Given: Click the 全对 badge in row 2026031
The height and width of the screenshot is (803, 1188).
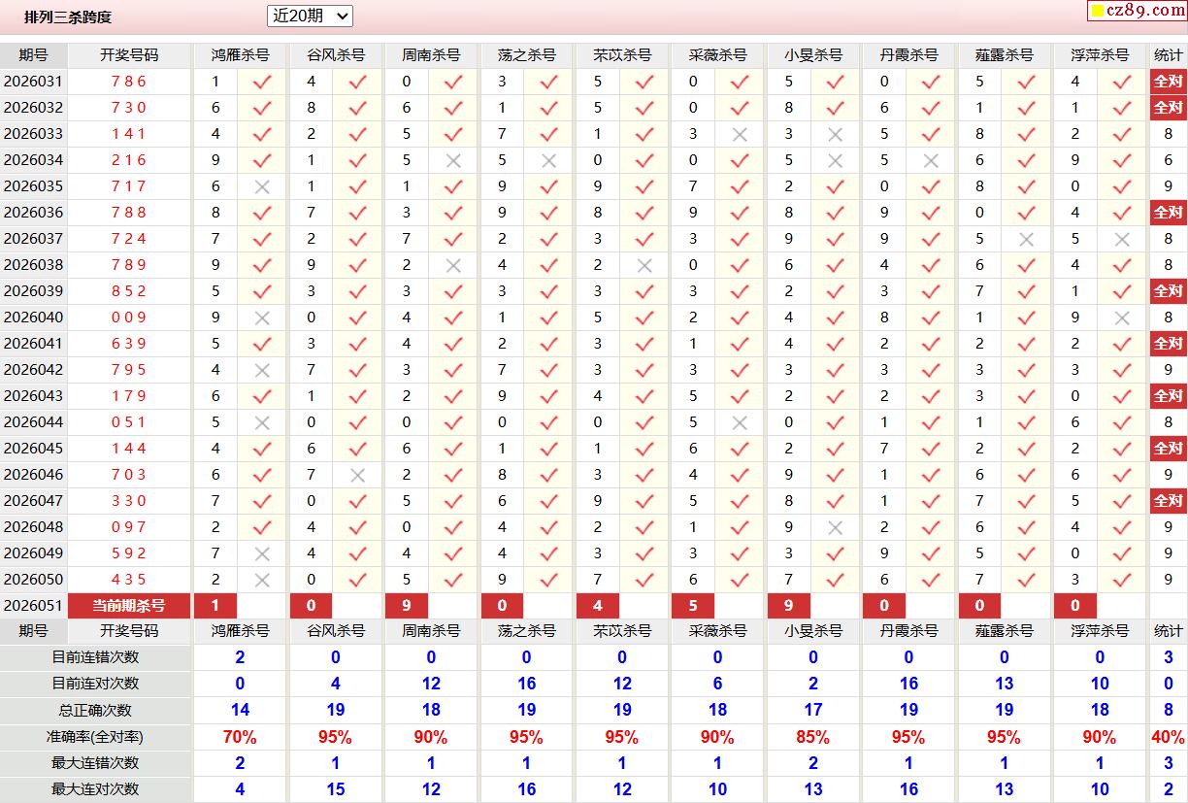Looking at the screenshot, I should [1168, 82].
